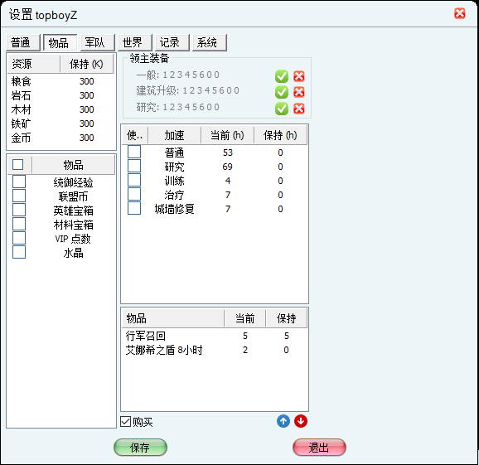Check the 统御经验 item checkbox
This screenshot has height=465, width=479.
19,182
